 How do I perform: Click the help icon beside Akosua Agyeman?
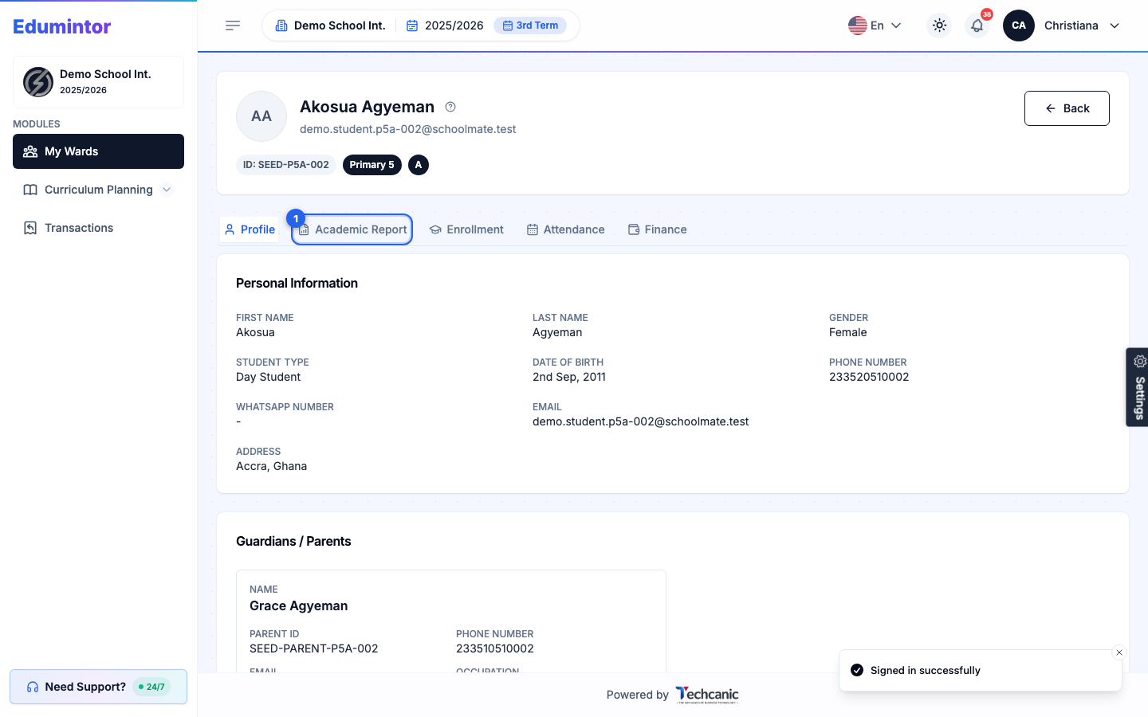click(450, 107)
